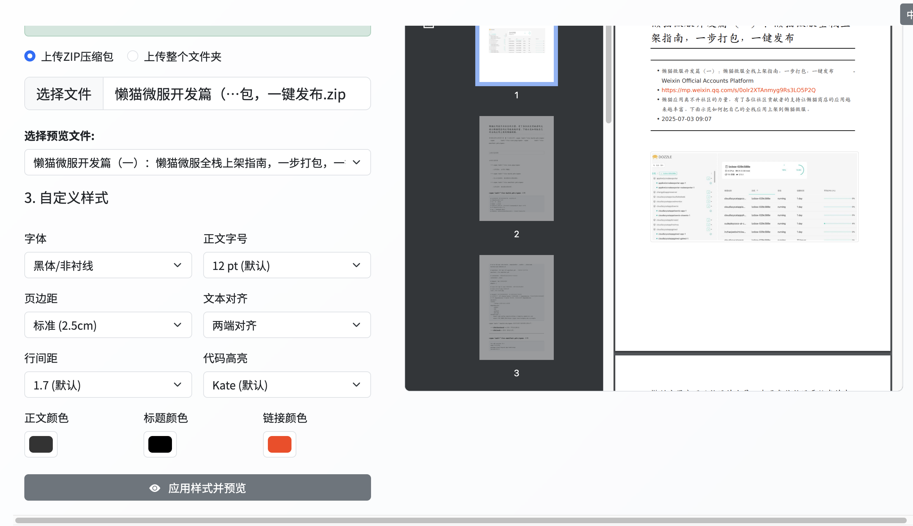The height and width of the screenshot is (526, 913).
Task: Click 应用样式并预览 apply button
Action: click(x=198, y=488)
